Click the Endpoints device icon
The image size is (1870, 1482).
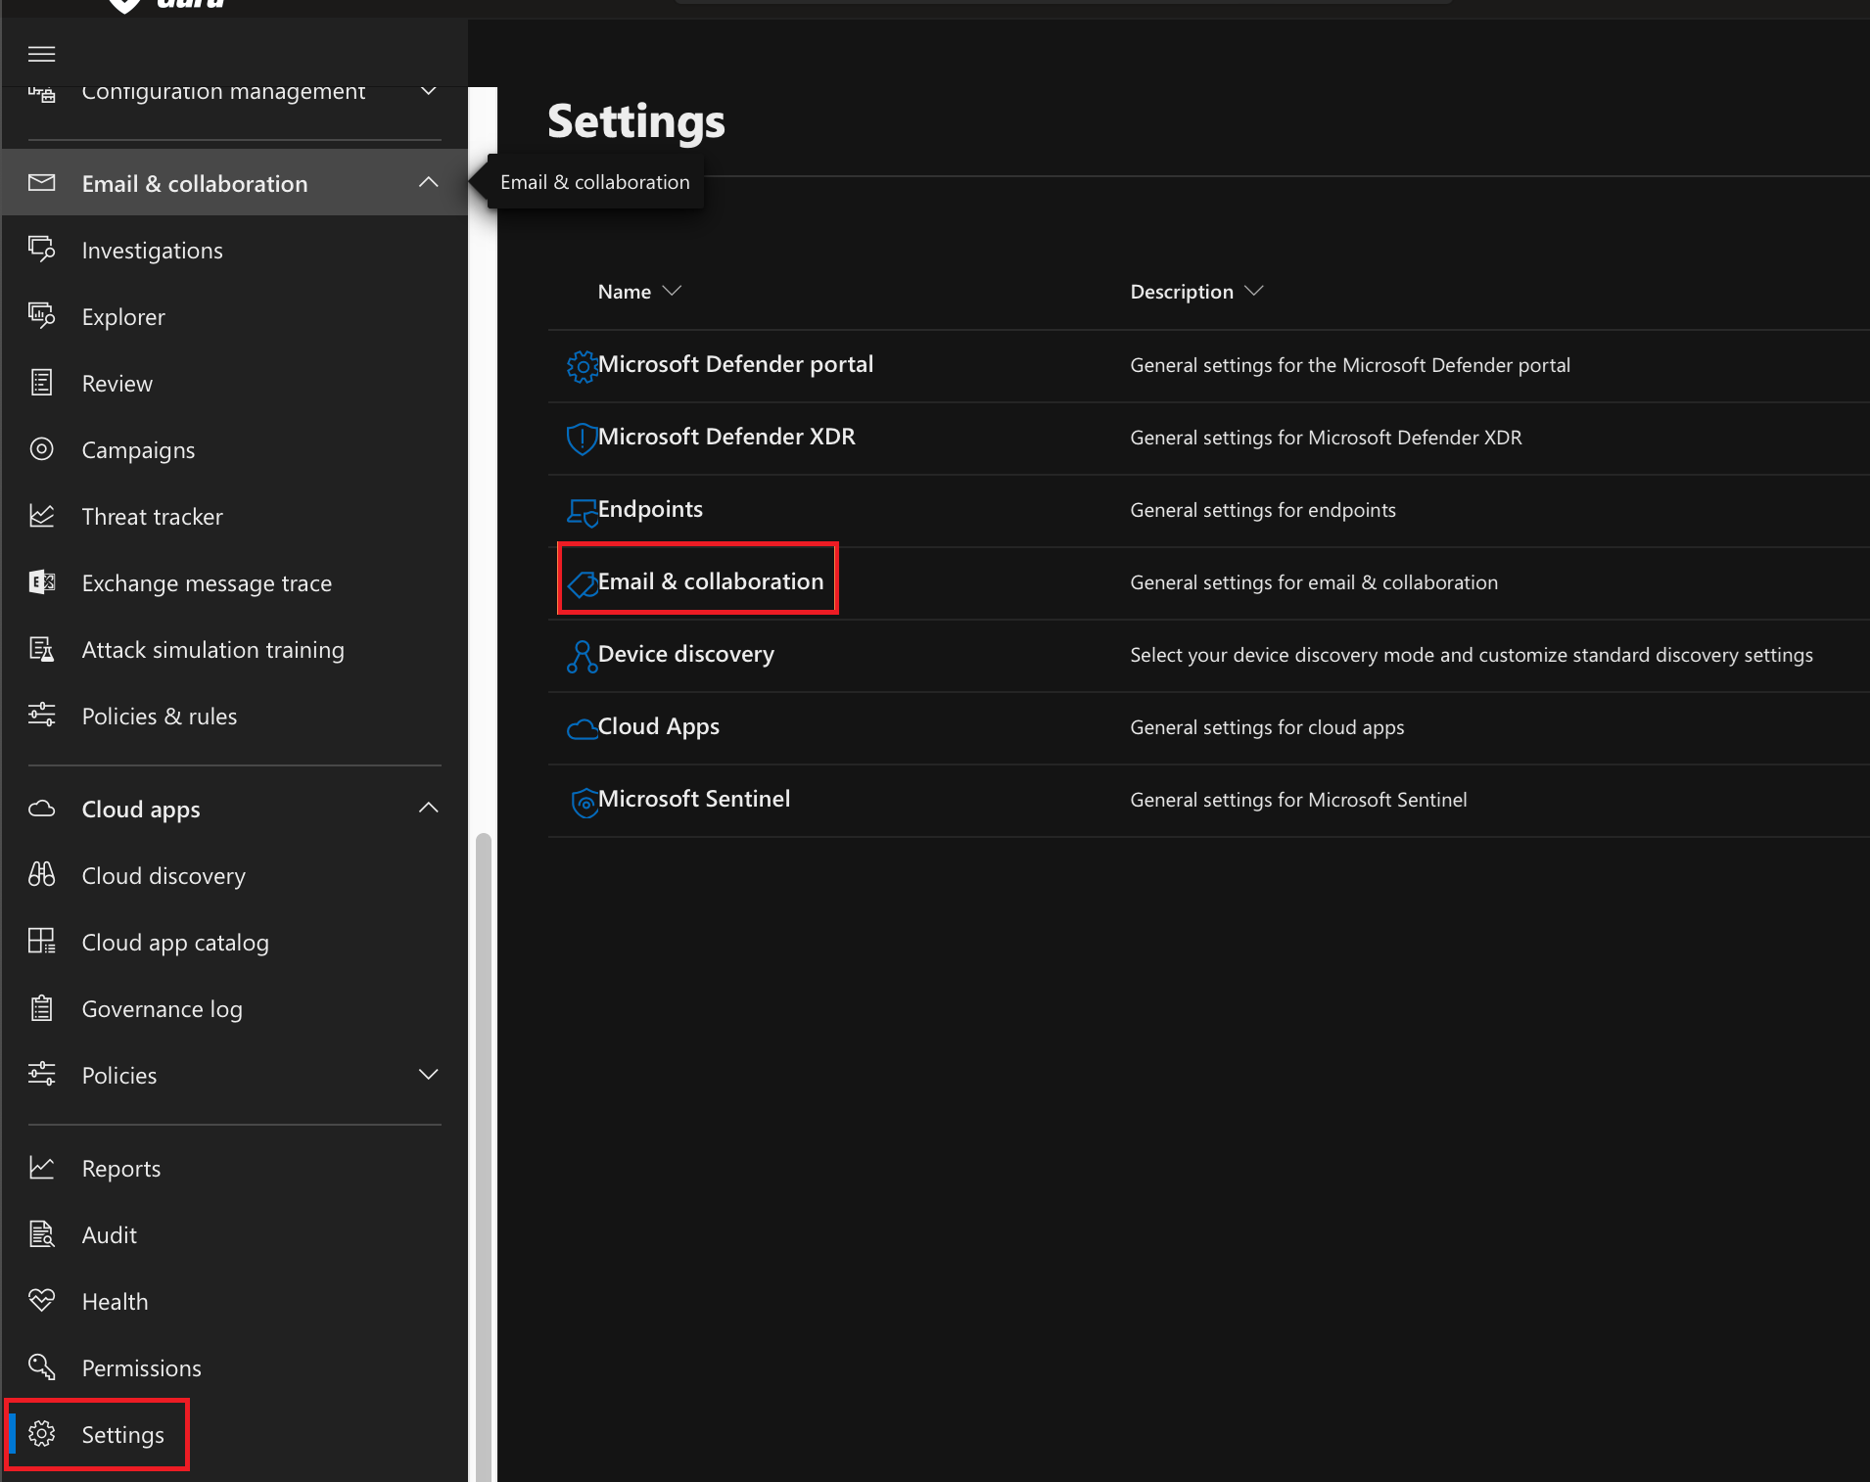coord(583,512)
